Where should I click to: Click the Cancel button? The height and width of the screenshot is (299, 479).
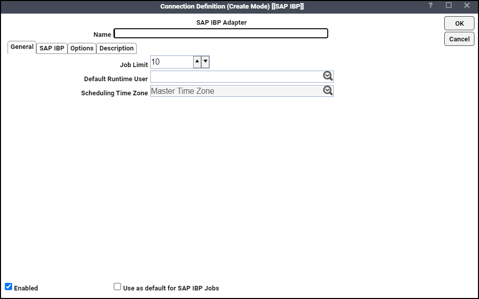coord(459,39)
